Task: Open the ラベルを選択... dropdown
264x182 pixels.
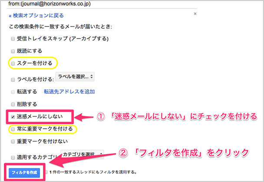Action: [75, 76]
